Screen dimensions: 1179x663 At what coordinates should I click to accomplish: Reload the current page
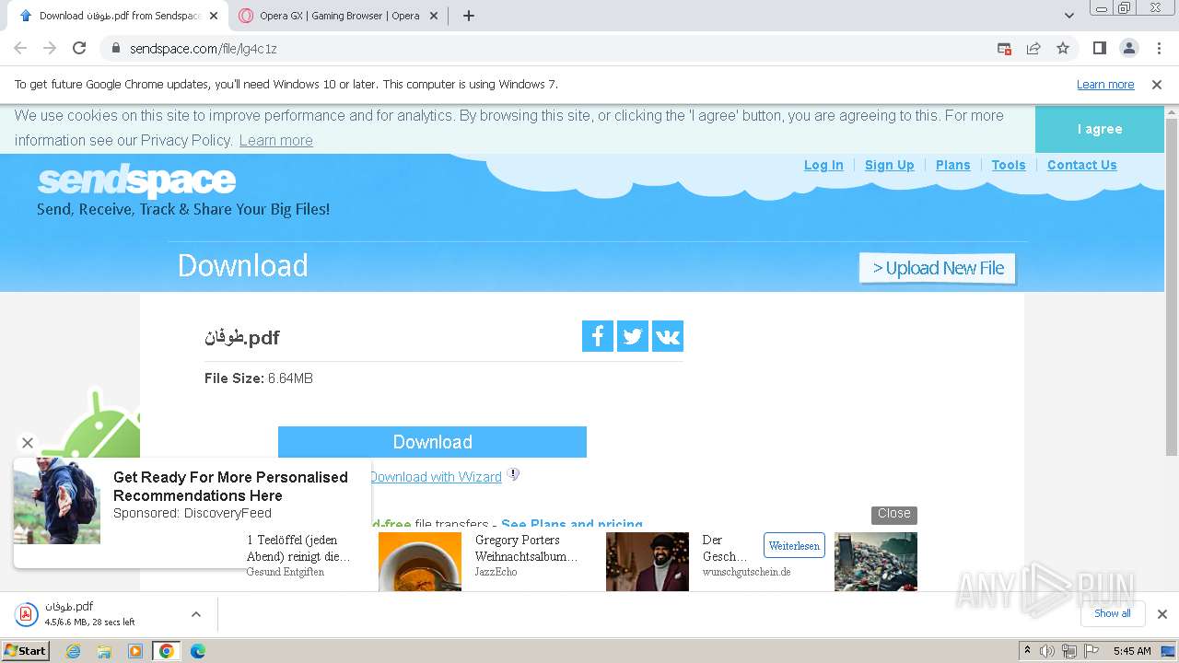coord(79,48)
